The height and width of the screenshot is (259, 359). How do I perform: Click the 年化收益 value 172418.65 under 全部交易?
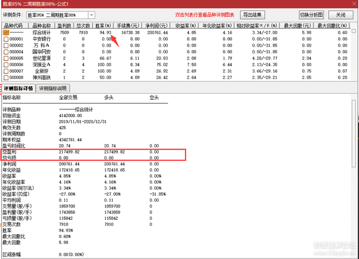coord(69,170)
